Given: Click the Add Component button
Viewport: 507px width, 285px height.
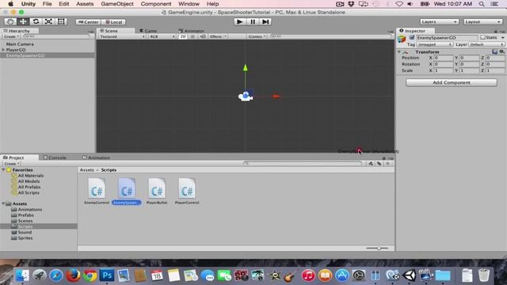Looking at the screenshot, I should click(452, 82).
